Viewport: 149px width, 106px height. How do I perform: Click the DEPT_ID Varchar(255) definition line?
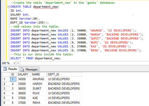point(29,23)
